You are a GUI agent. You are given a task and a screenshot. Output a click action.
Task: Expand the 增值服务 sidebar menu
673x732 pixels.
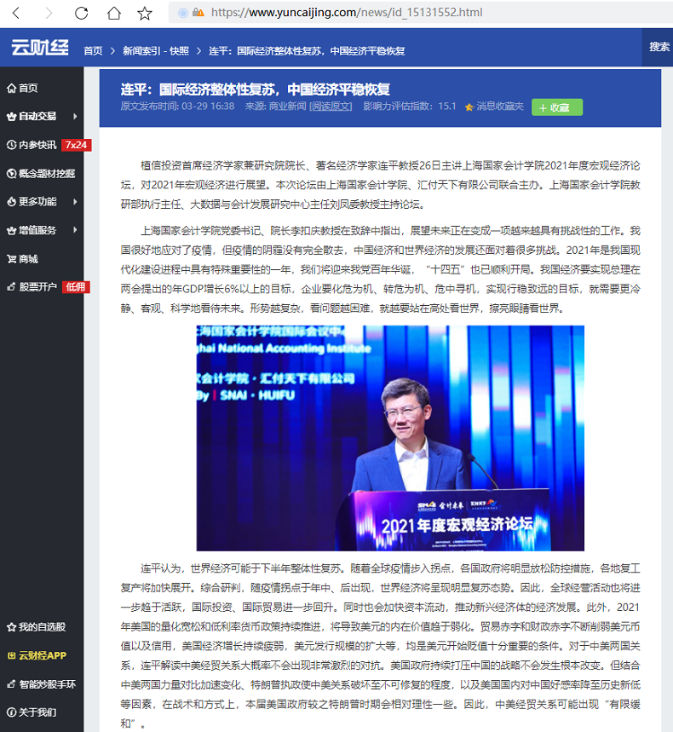(x=41, y=230)
